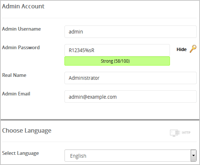This screenshot has height=165, width=200.
Task: Click the Admin Email label
Action: click(16, 94)
